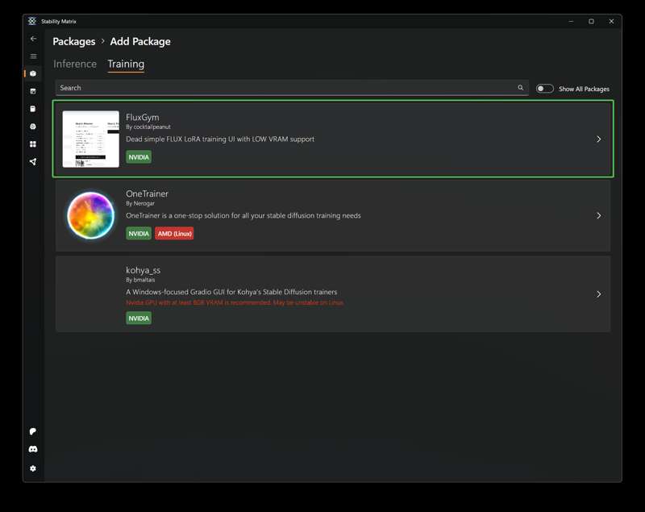Open the Discord icon in sidebar

(33, 449)
